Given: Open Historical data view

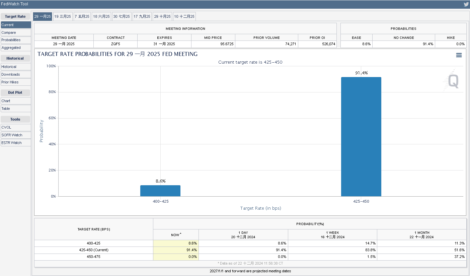Looking at the screenshot, I should click(16, 67).
